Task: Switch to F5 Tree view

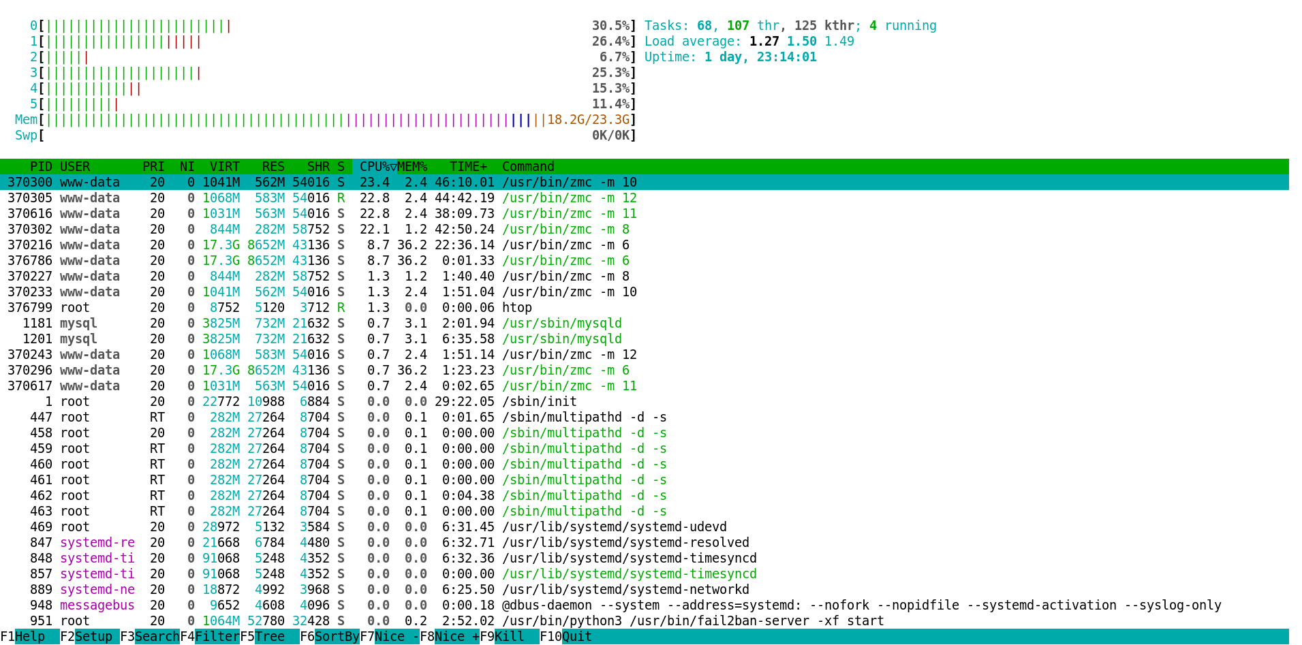Action: point(270,637)
